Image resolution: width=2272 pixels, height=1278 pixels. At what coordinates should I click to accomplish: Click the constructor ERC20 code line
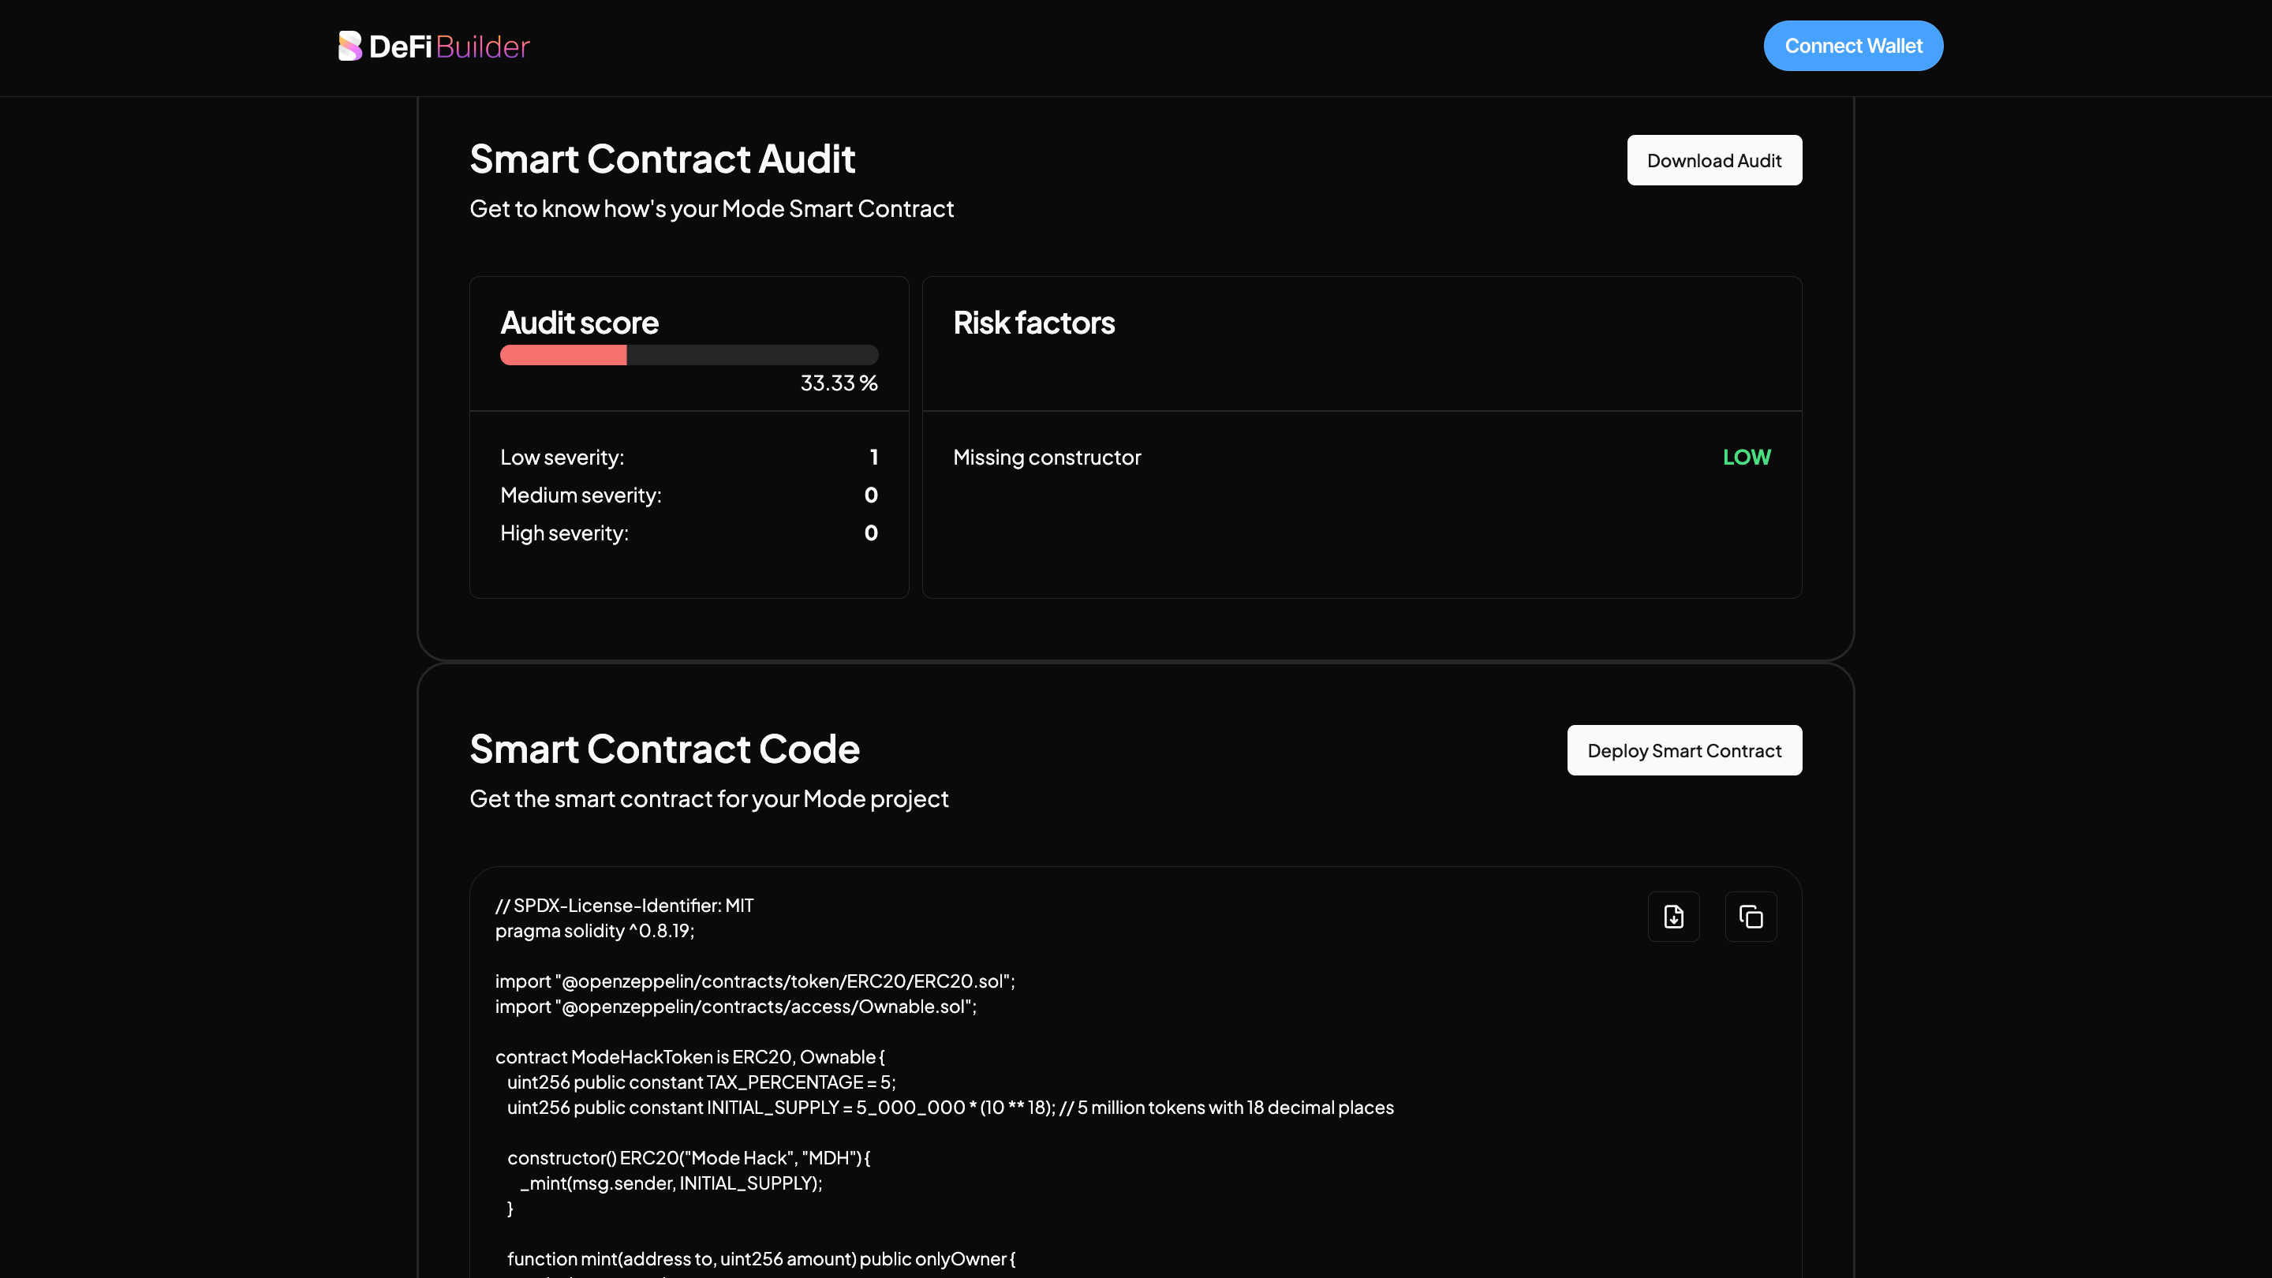[688, 1157]
